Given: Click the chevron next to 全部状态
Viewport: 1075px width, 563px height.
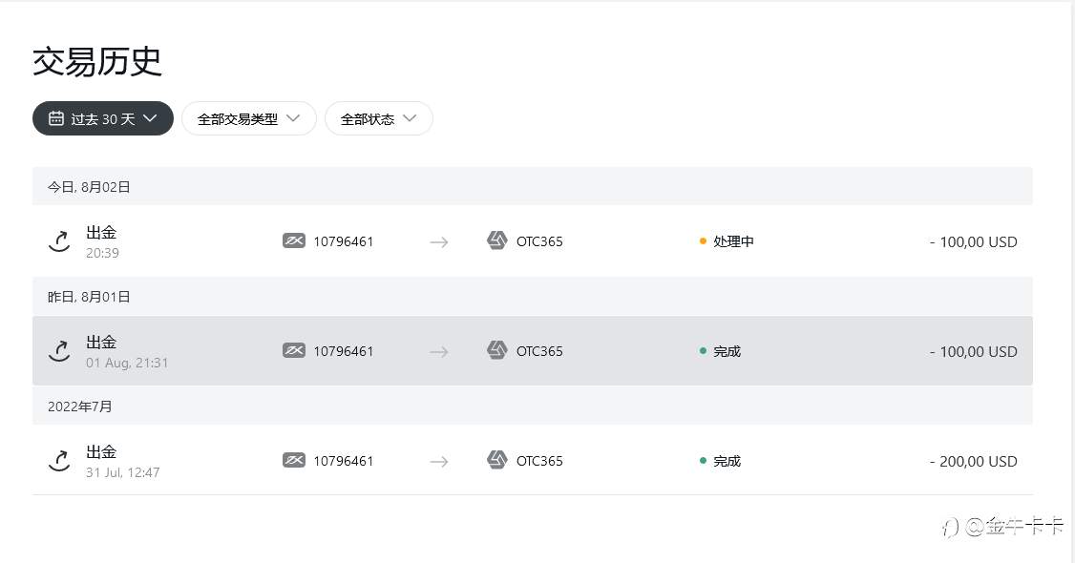Looking at the screenshot, I should click(410, 117).
